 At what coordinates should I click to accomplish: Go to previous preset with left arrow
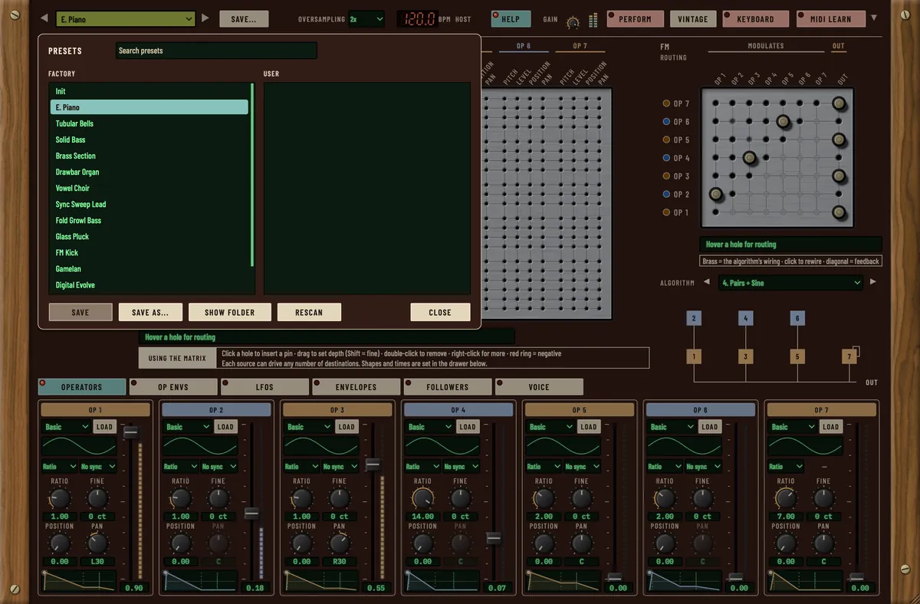(44, 18)
